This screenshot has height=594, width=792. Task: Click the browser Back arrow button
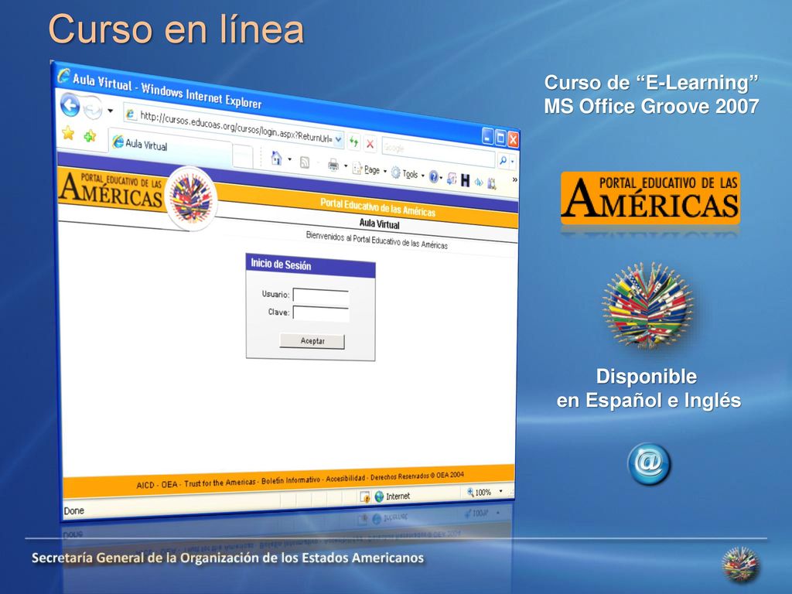pos(70,106)
